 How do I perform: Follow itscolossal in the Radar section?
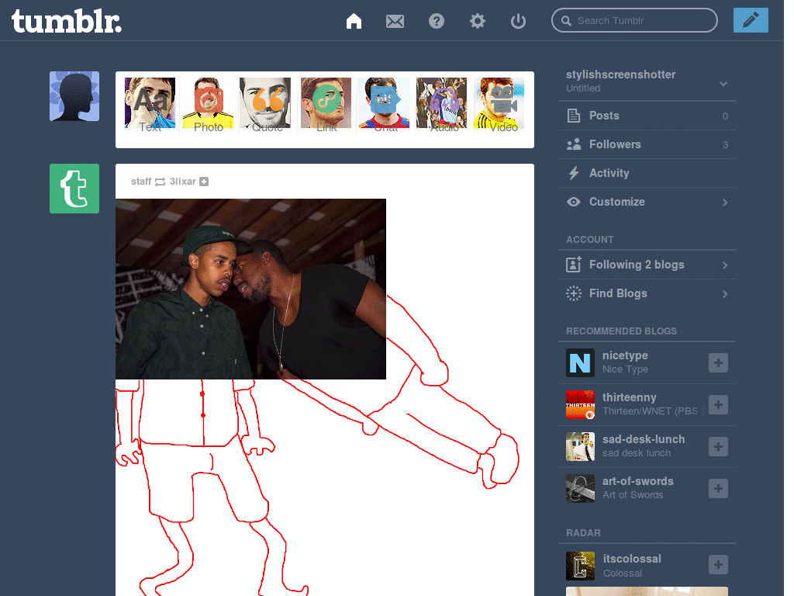[717, 564]
